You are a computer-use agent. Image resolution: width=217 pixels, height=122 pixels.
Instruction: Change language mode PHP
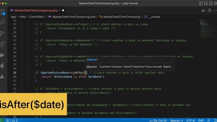pyautogui.click(x=201, y=121)
